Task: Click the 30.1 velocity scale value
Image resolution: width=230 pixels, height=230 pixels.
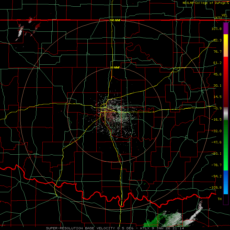Action: click(217, 86)
